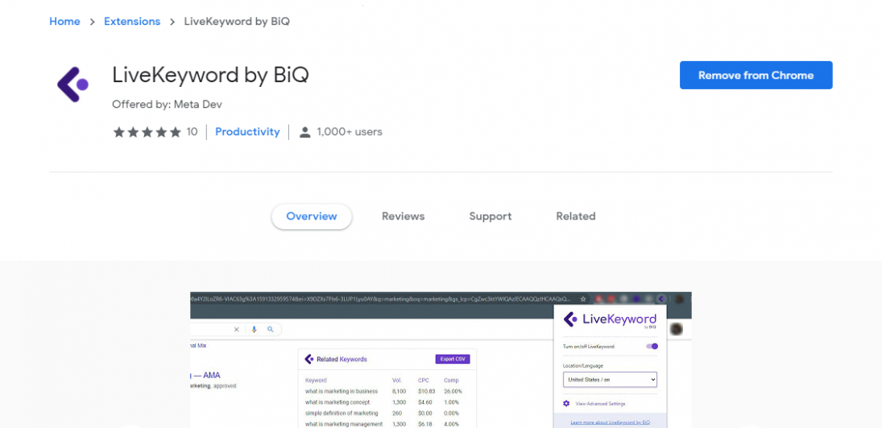Click View Advanced Settings link

(x=600, y=404)
